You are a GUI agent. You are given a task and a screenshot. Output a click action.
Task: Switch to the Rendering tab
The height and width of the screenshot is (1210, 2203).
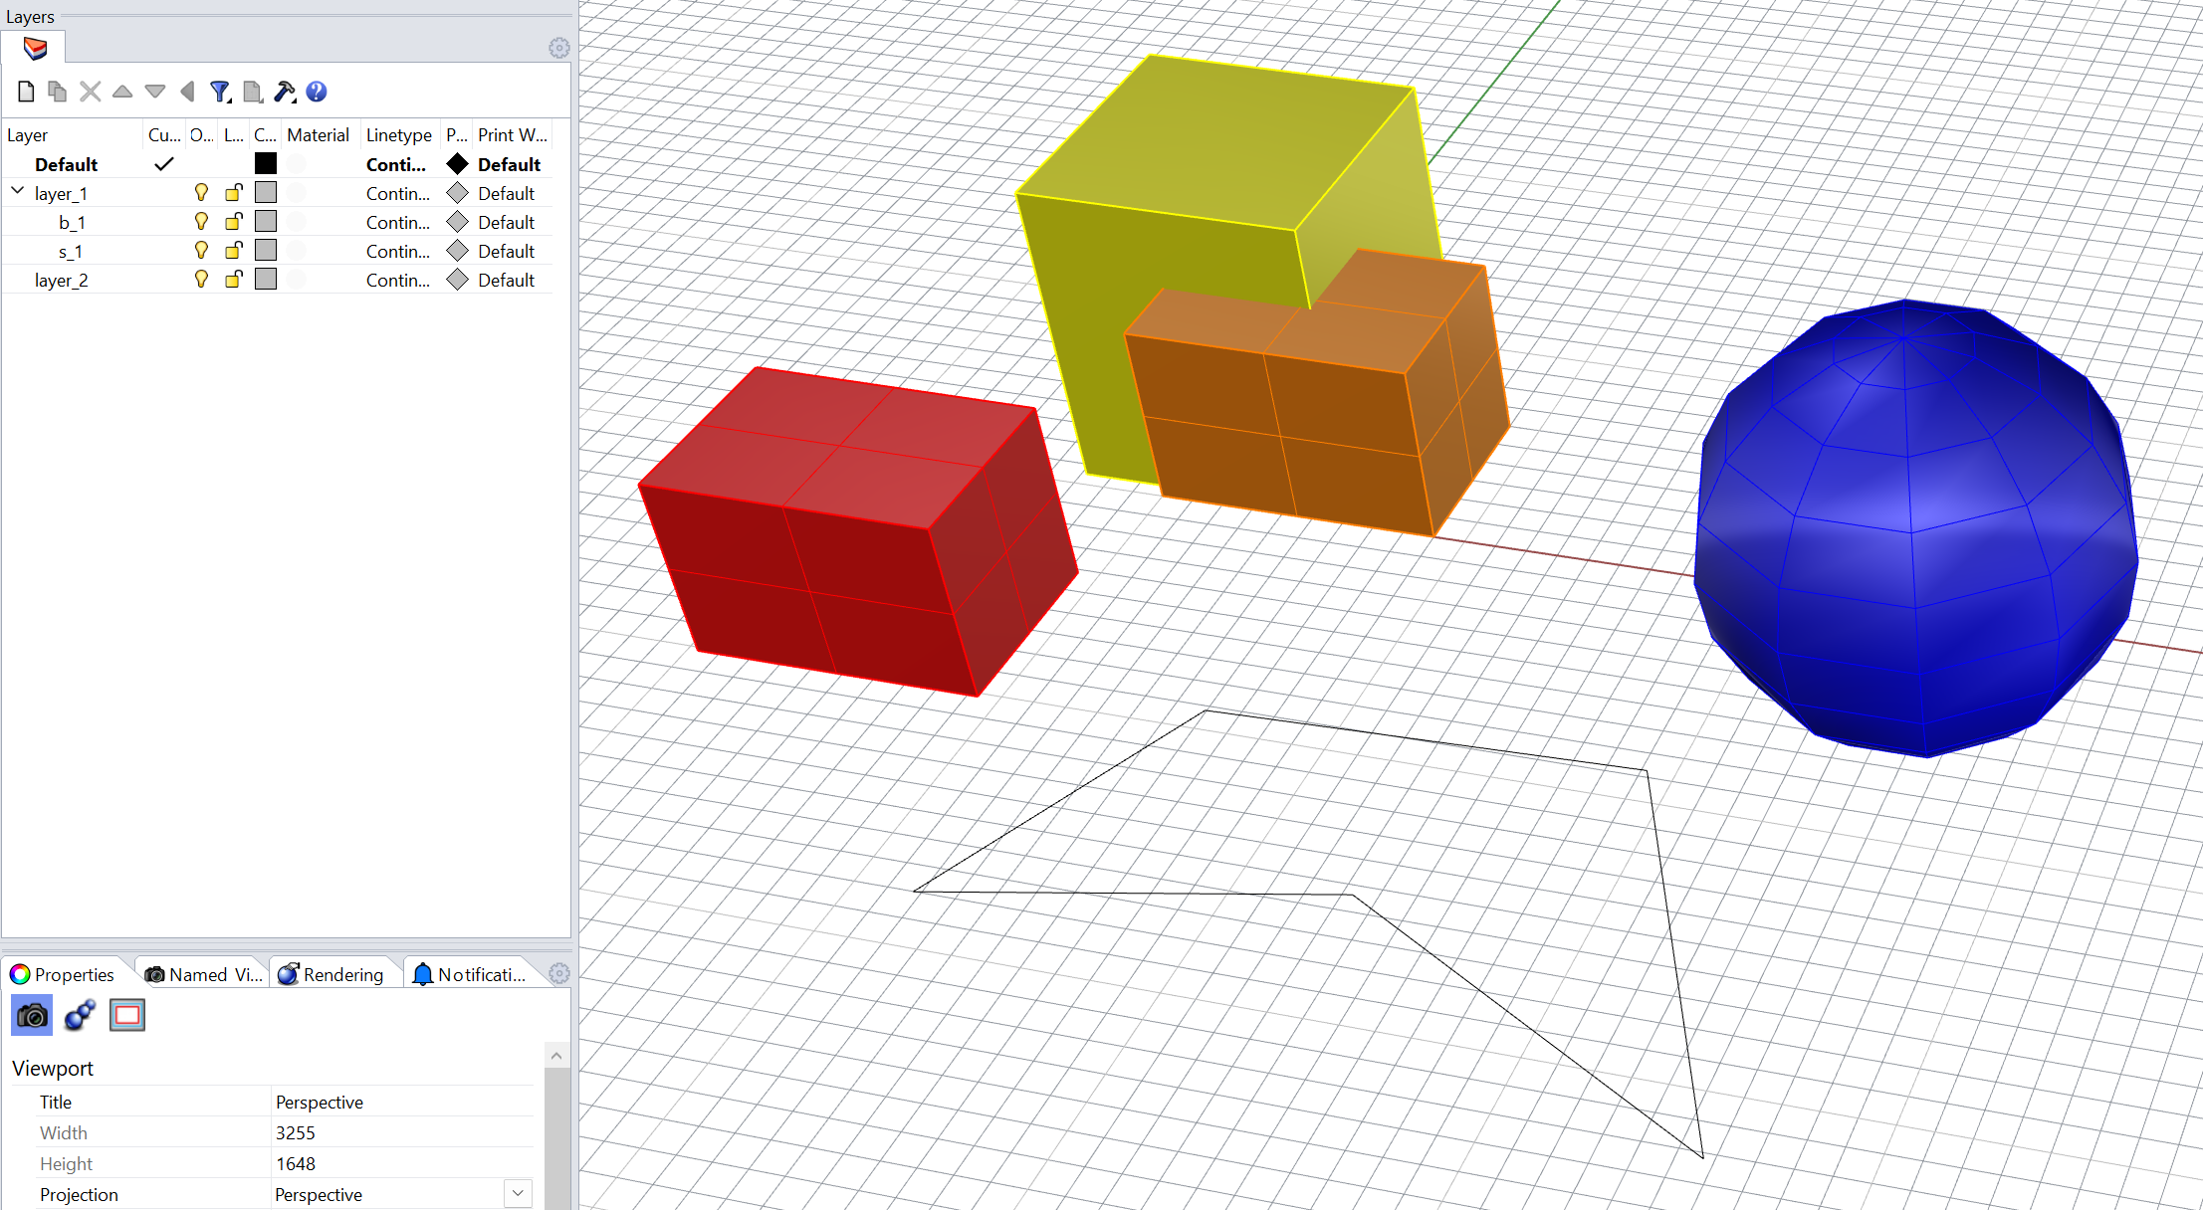(x=331, y=974)
